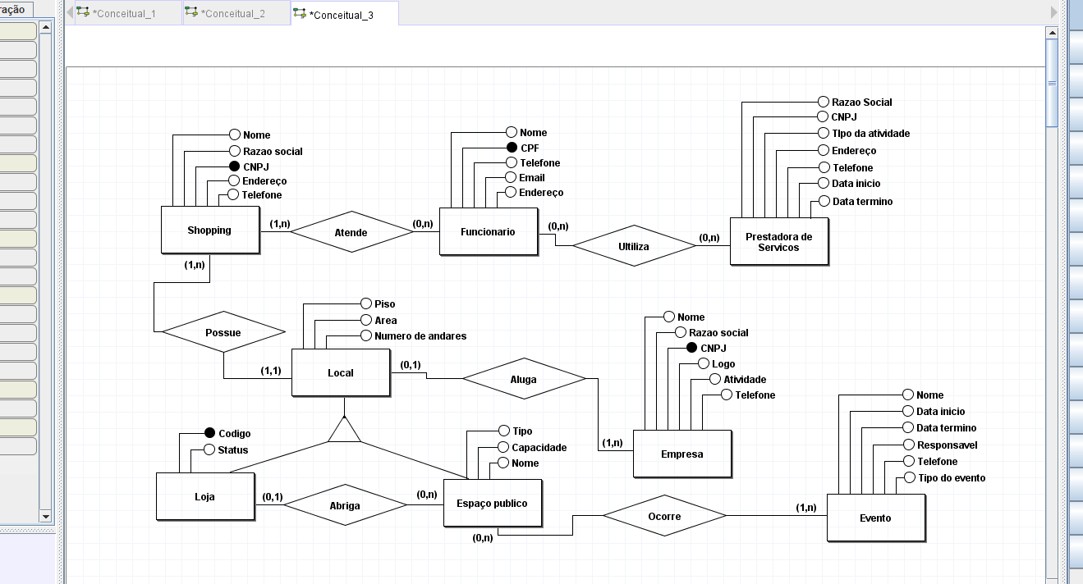Select the Possue relationship diamond

223,332
